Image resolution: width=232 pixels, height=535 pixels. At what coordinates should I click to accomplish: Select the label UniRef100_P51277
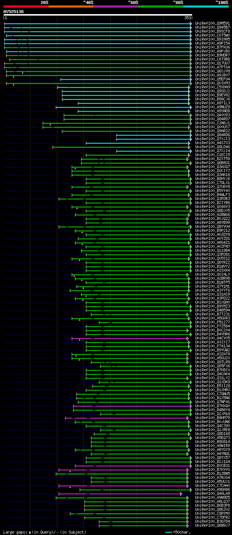click(x=212, y=322)
